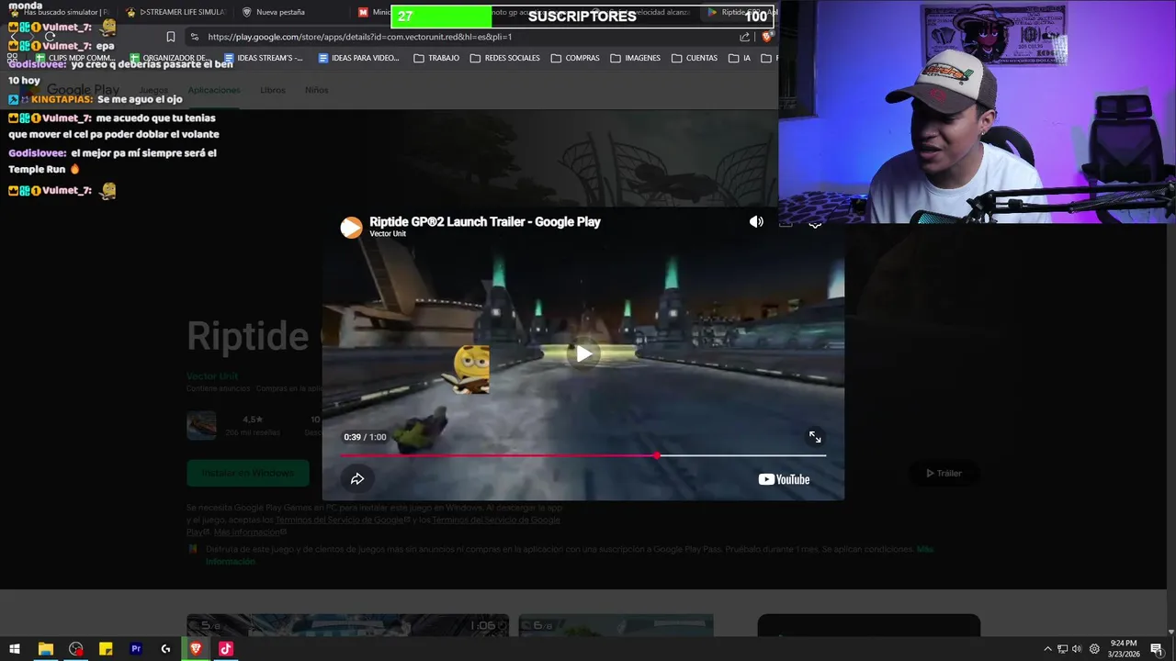Select the Niños tab in Google Play
This screenshot has width=1176, height=661.
coord(316,90)
